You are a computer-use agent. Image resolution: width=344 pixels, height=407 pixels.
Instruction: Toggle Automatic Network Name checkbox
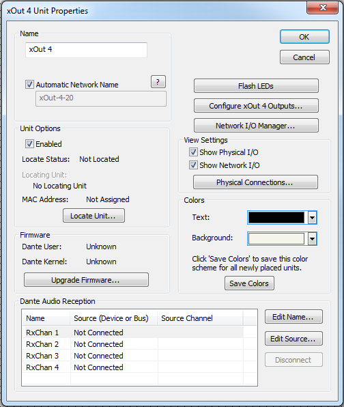29,85
